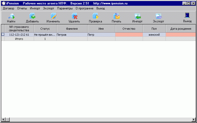Select the Петр name cell
This screenshot has height=123, width=197.
(x=101, y=35)
